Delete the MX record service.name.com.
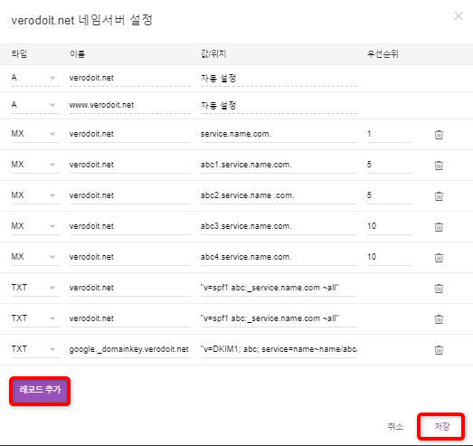 (439, 134)
